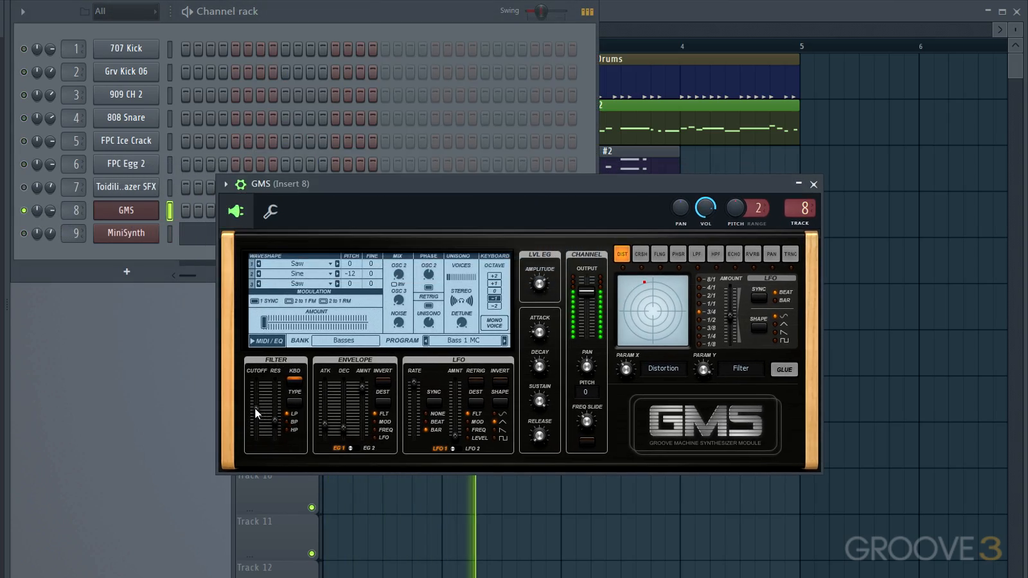This screenshot has height=578, width=1028.
Task: Mute the 707 Kick channel
Action: 24,49
